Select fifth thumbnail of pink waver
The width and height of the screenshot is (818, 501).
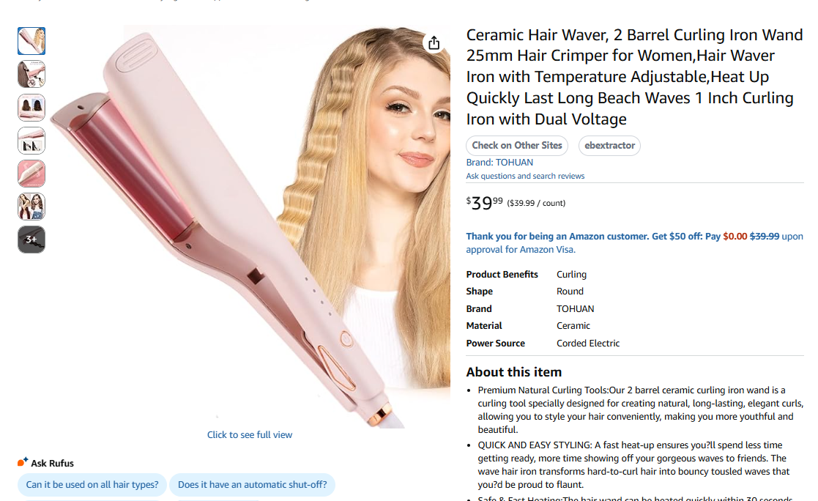pyautogui.click(x=31, y=174)
